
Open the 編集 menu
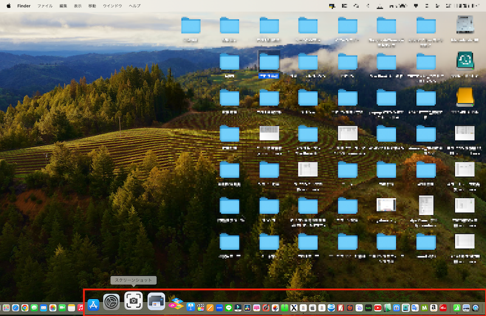[63, 5]
